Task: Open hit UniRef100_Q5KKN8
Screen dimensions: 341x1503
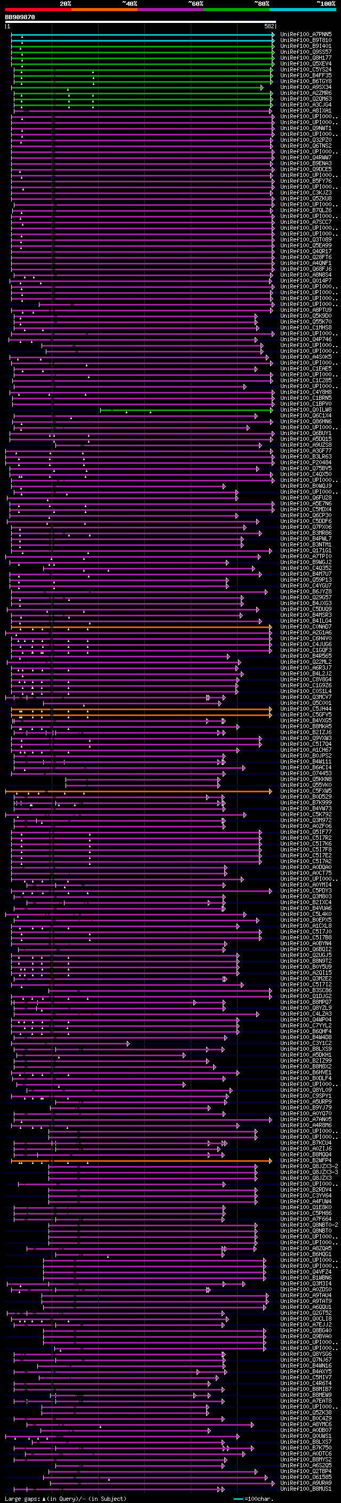Action: coord(306,779)
